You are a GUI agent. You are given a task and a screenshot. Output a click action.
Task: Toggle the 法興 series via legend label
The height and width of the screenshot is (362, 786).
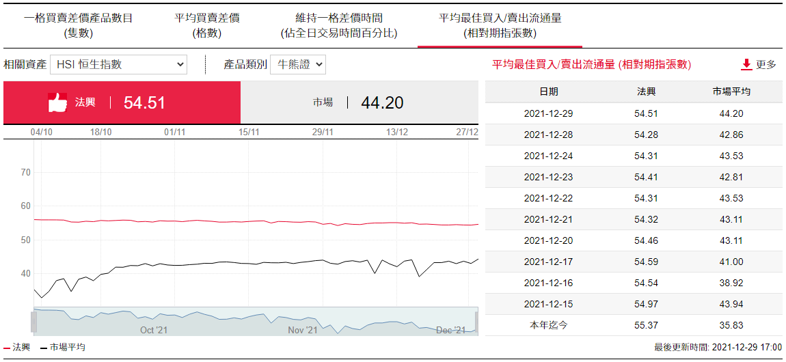click(x=21, y=348)
